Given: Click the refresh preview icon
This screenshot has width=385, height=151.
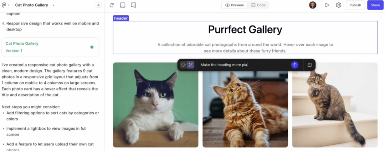Looking at the screenshot, I should (112, 5).
